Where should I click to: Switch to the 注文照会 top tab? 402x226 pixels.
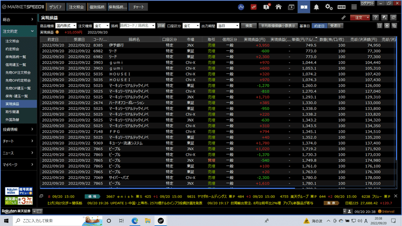[x=76, y=7]
